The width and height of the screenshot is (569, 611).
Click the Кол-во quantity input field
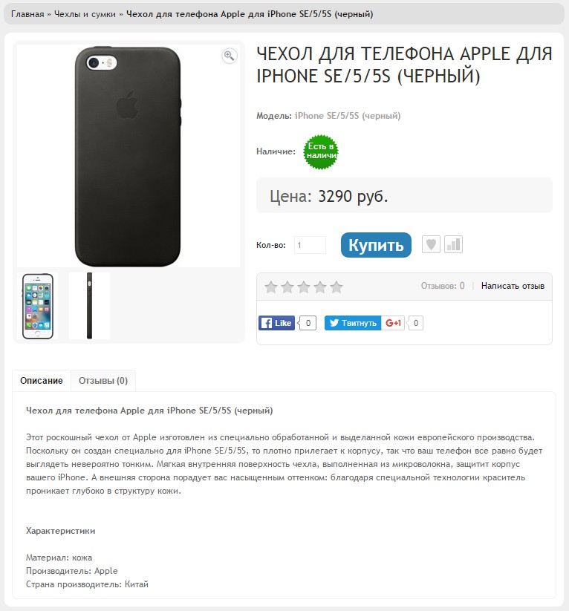310,245
